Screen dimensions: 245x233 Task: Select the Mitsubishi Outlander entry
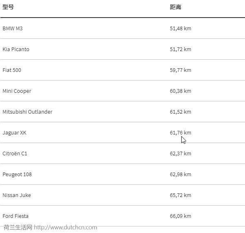coord(27,112)
